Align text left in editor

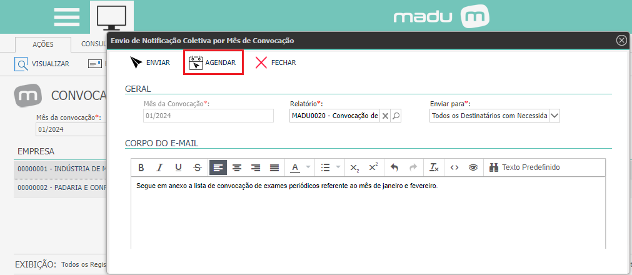(218, 167)
